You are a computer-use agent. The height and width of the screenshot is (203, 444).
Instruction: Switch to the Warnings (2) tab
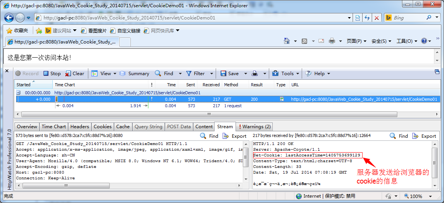pyautogui.click(x=255, y=127)
